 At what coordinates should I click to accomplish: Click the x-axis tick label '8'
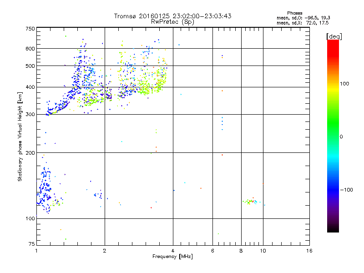(x=241, y=251)
